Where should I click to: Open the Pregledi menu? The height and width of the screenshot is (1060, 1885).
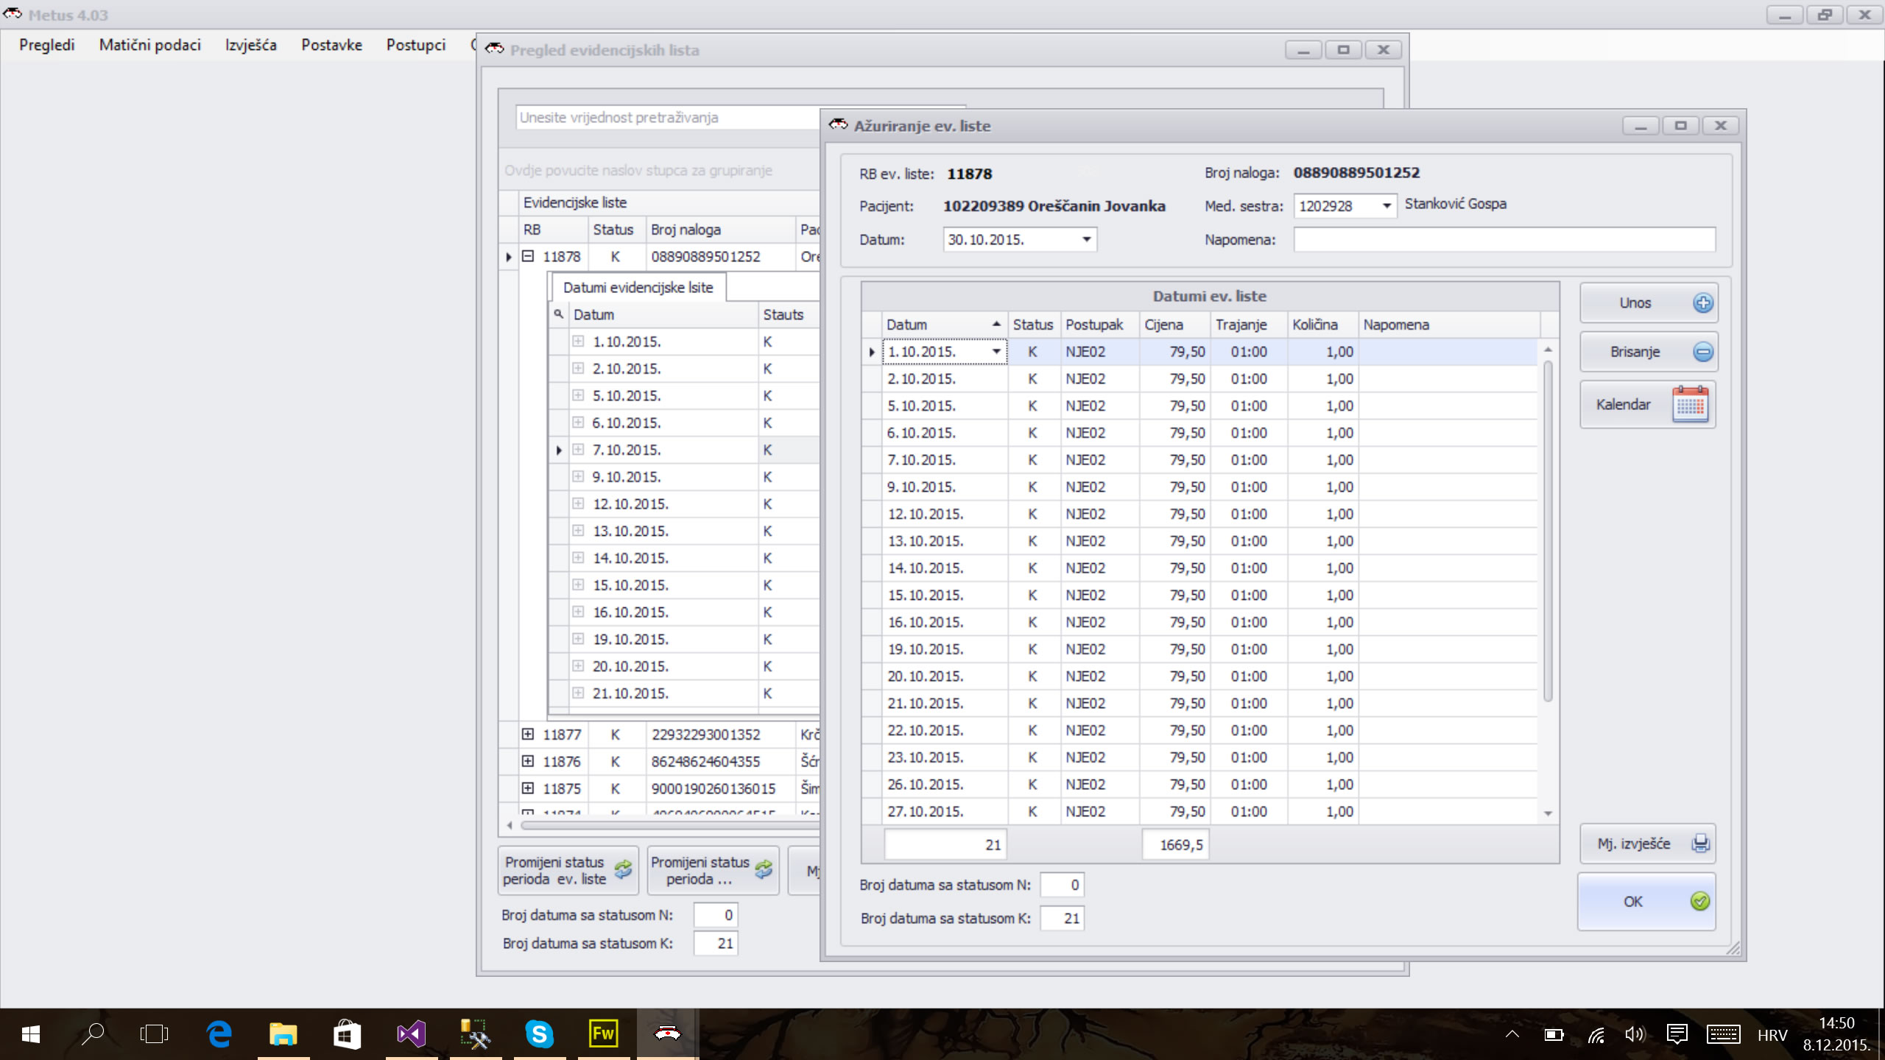47,45
